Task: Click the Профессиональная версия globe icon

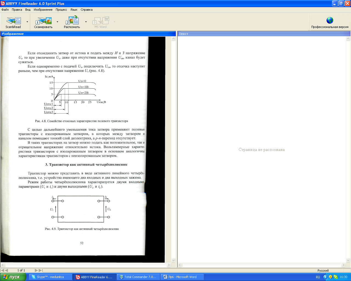Action: [x=330, y=20]
